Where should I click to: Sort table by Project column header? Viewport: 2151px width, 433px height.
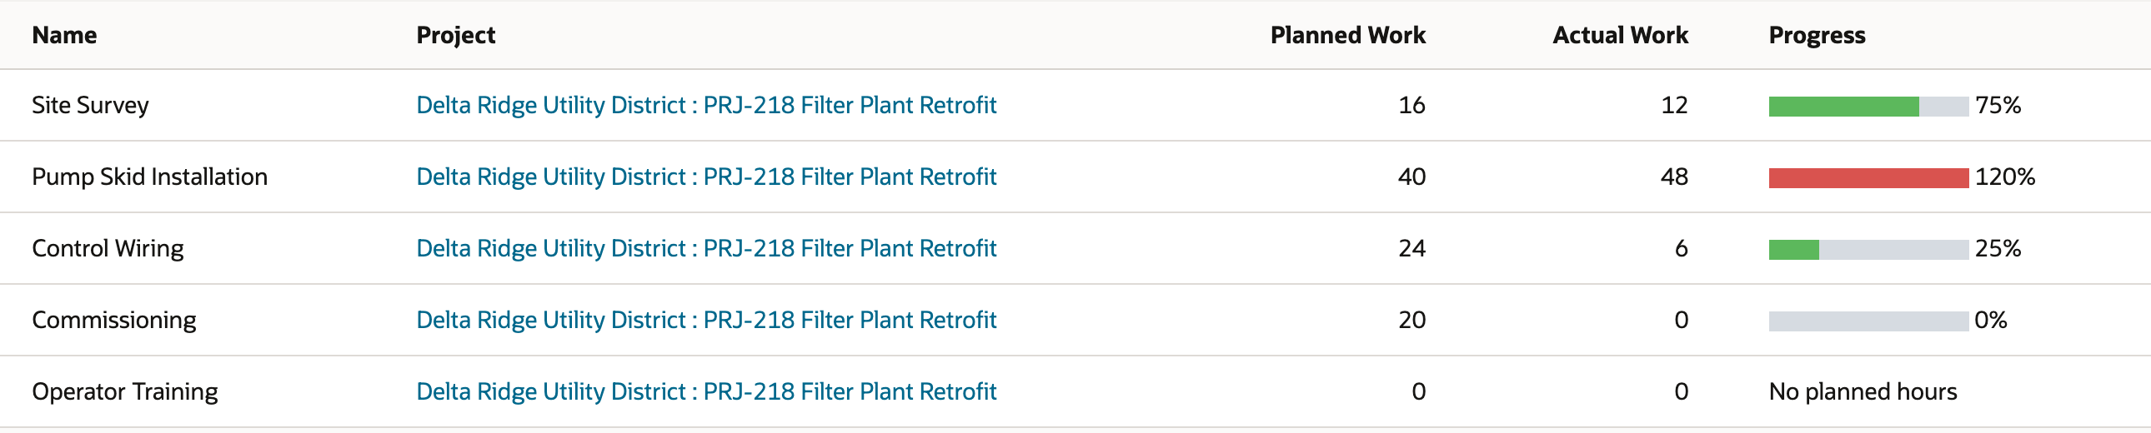tap(456, 35)
